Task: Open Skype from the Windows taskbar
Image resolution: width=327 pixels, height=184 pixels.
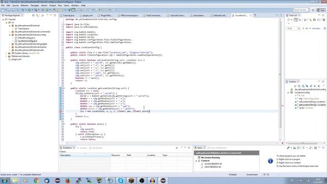Action: 121,180
